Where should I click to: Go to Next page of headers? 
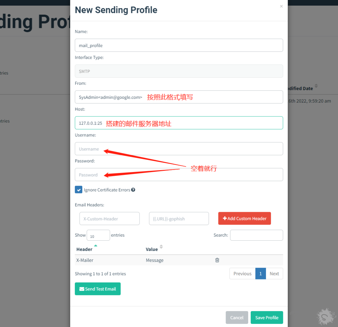pyautogui.click(x=274, y=273)
